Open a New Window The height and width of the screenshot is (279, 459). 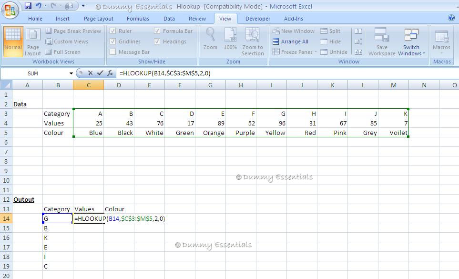(293, 31)
